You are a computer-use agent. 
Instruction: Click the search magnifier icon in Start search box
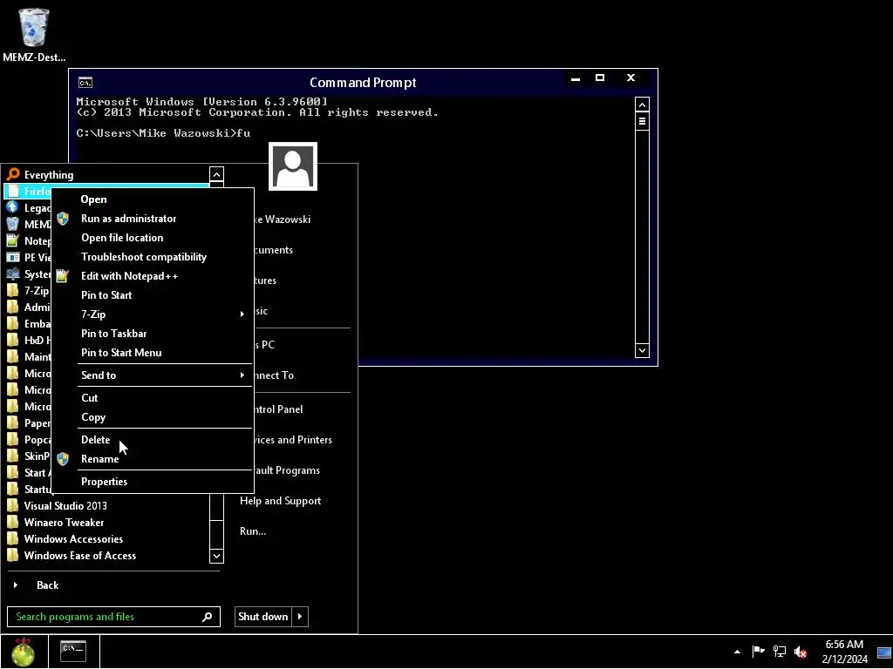point(208,617)
